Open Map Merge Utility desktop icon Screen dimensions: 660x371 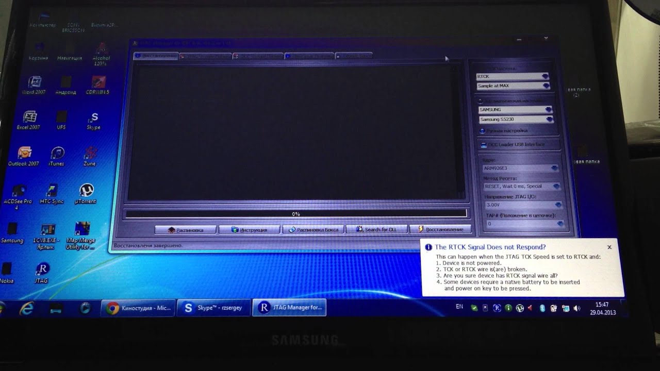(80, 237)
